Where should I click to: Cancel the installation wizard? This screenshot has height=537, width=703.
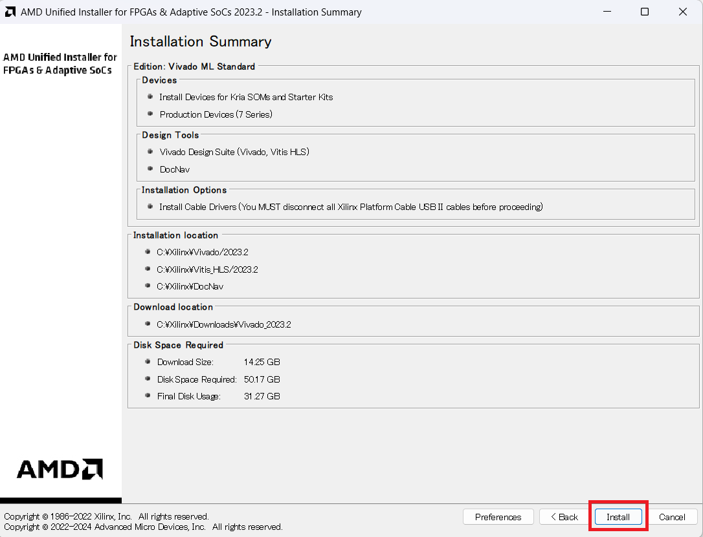click(672, 517)
